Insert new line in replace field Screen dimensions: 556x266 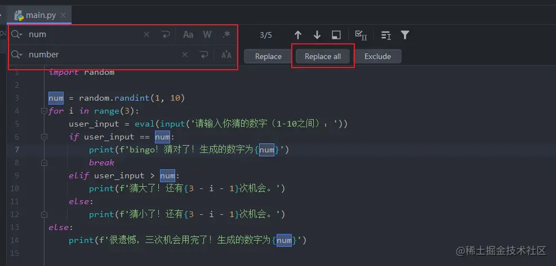click(204, 55)
